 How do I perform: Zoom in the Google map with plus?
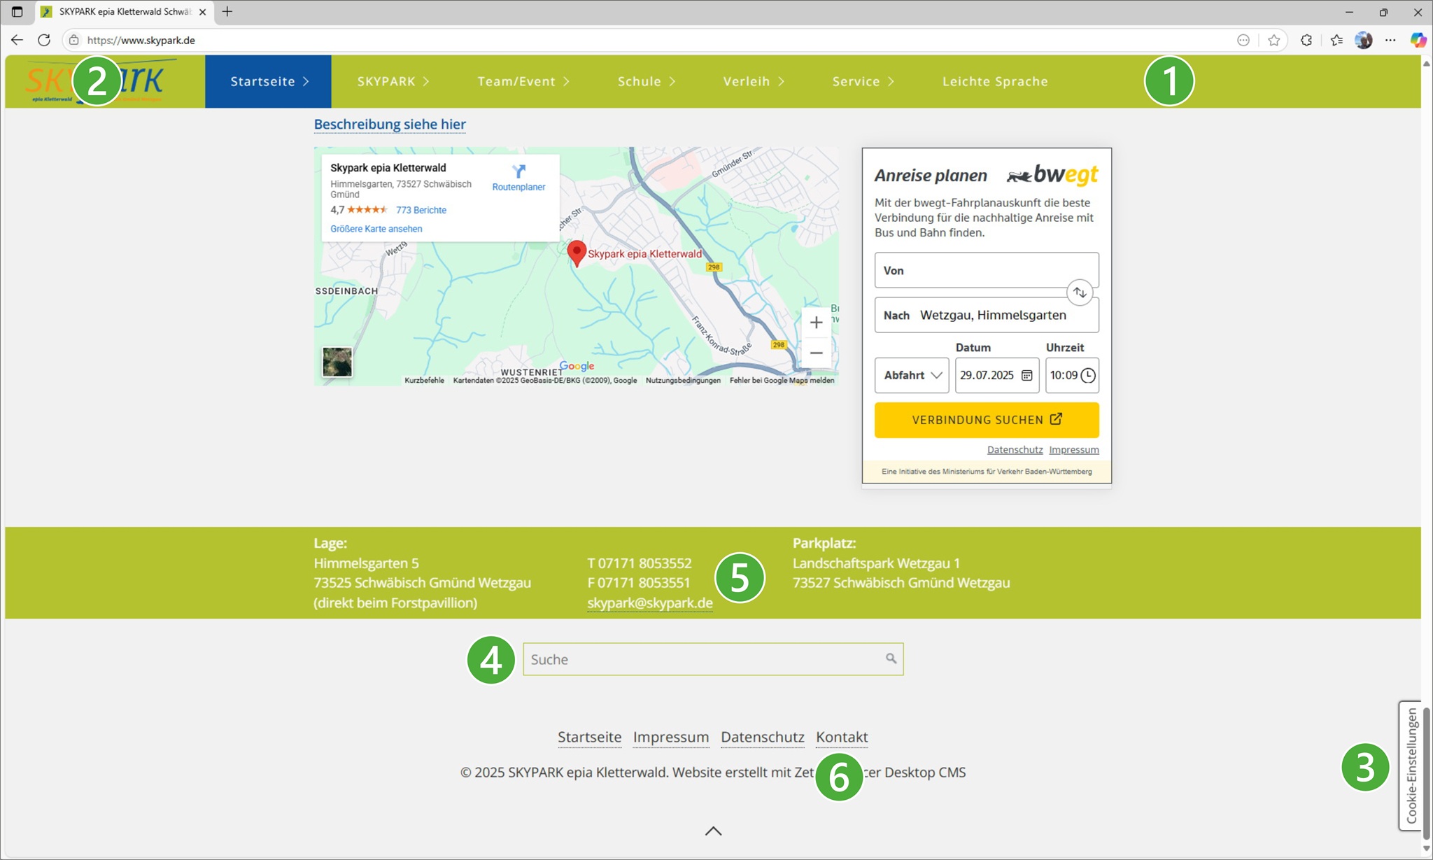(x=816, y=323)
